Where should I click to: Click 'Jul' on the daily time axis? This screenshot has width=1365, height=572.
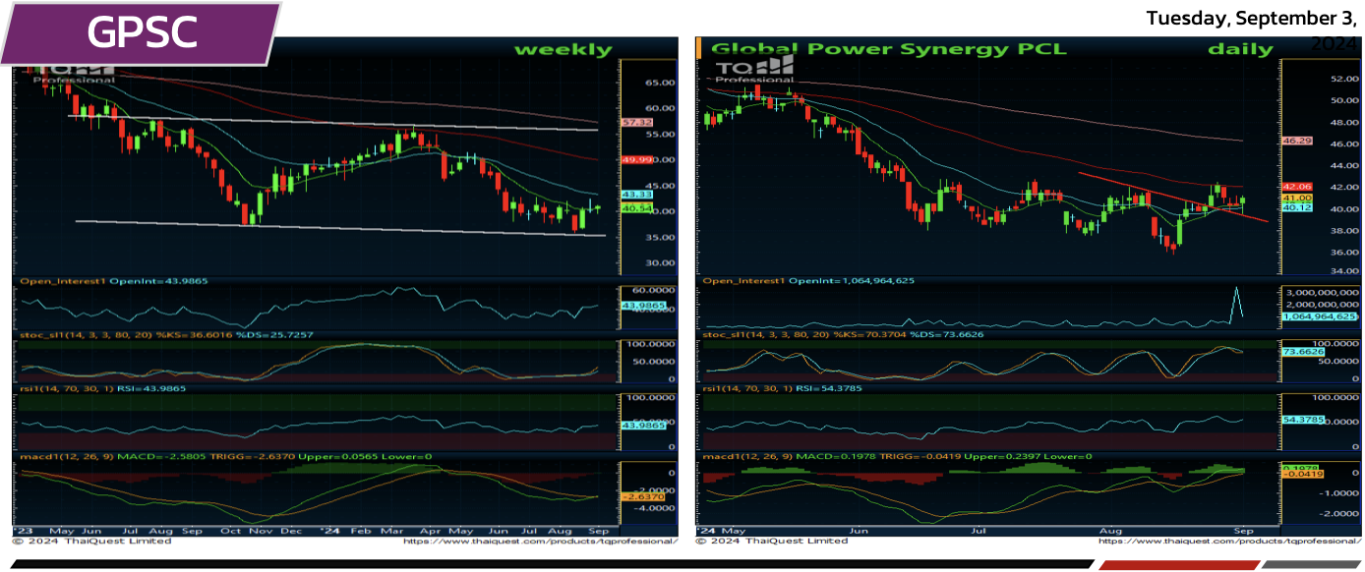(979, 531)
